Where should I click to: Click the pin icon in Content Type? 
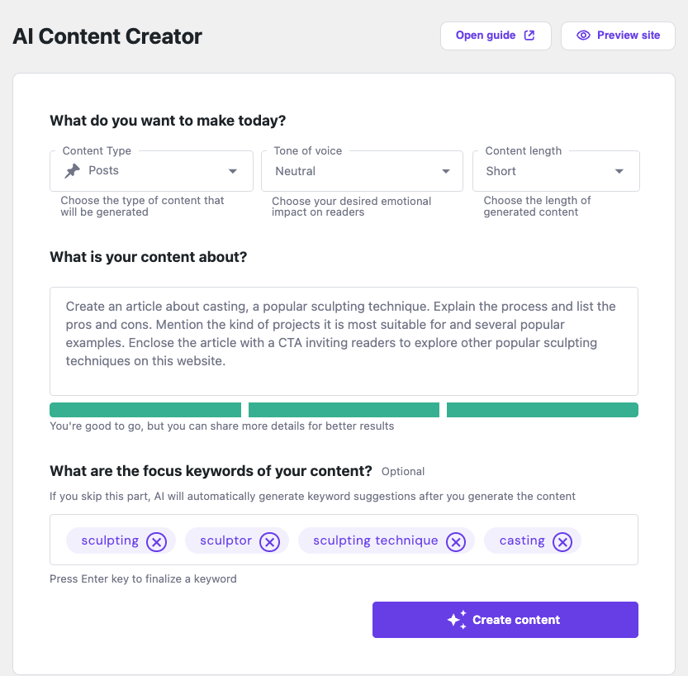coord(73,171)
